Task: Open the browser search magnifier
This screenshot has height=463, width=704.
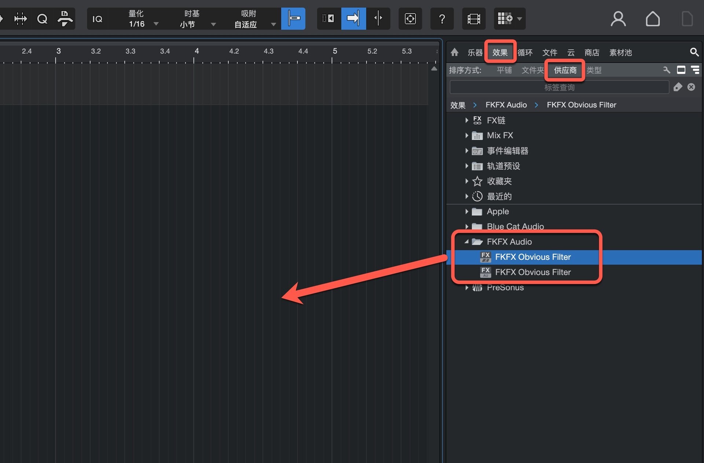Action: (694, 52)
